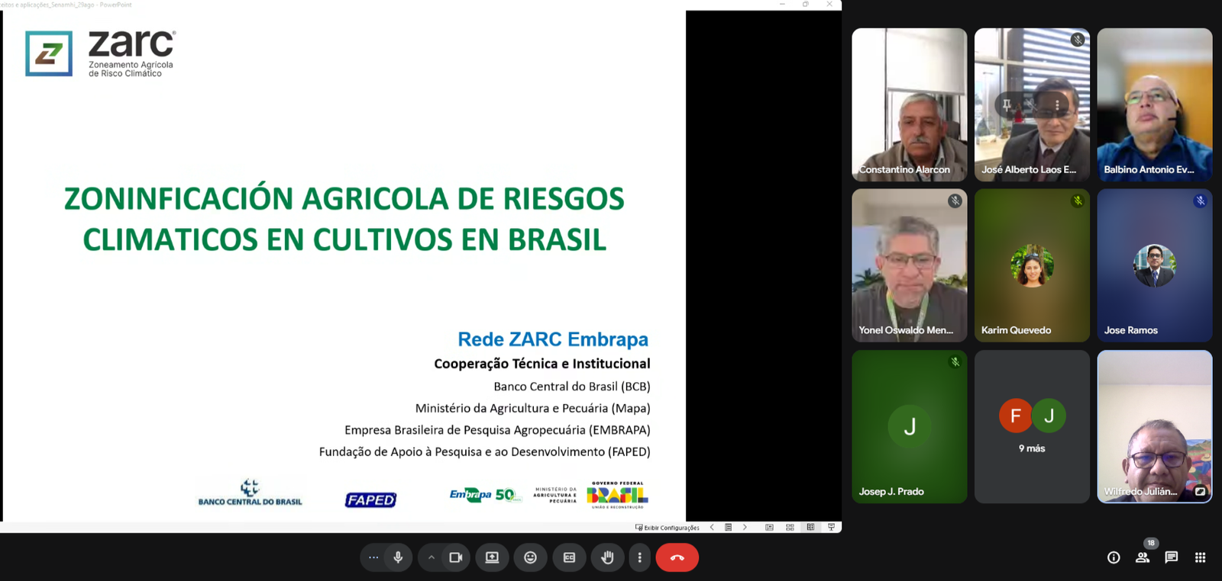Select Josep J. Prado's tile

[x=909, y=426]
